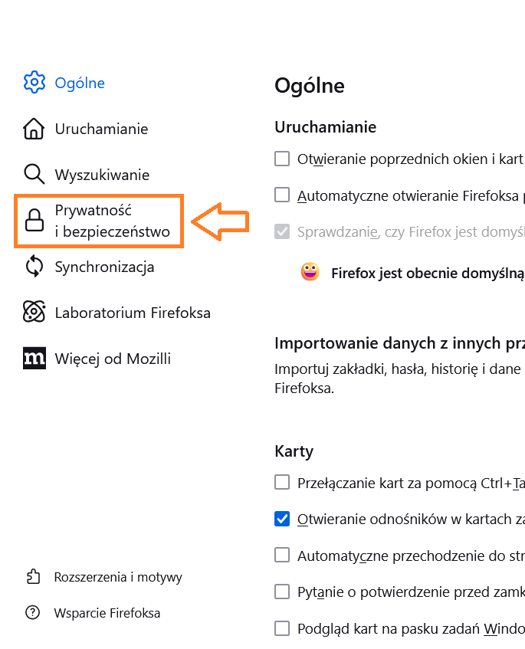Enable Otwieranie poprzednich okien i kart
The height and width of the screenshot is (649, 525).
(282, 159)
